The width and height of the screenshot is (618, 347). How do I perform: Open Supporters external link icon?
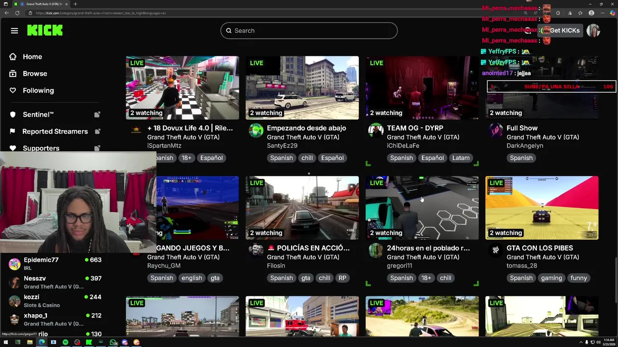[x=97, y=148]
